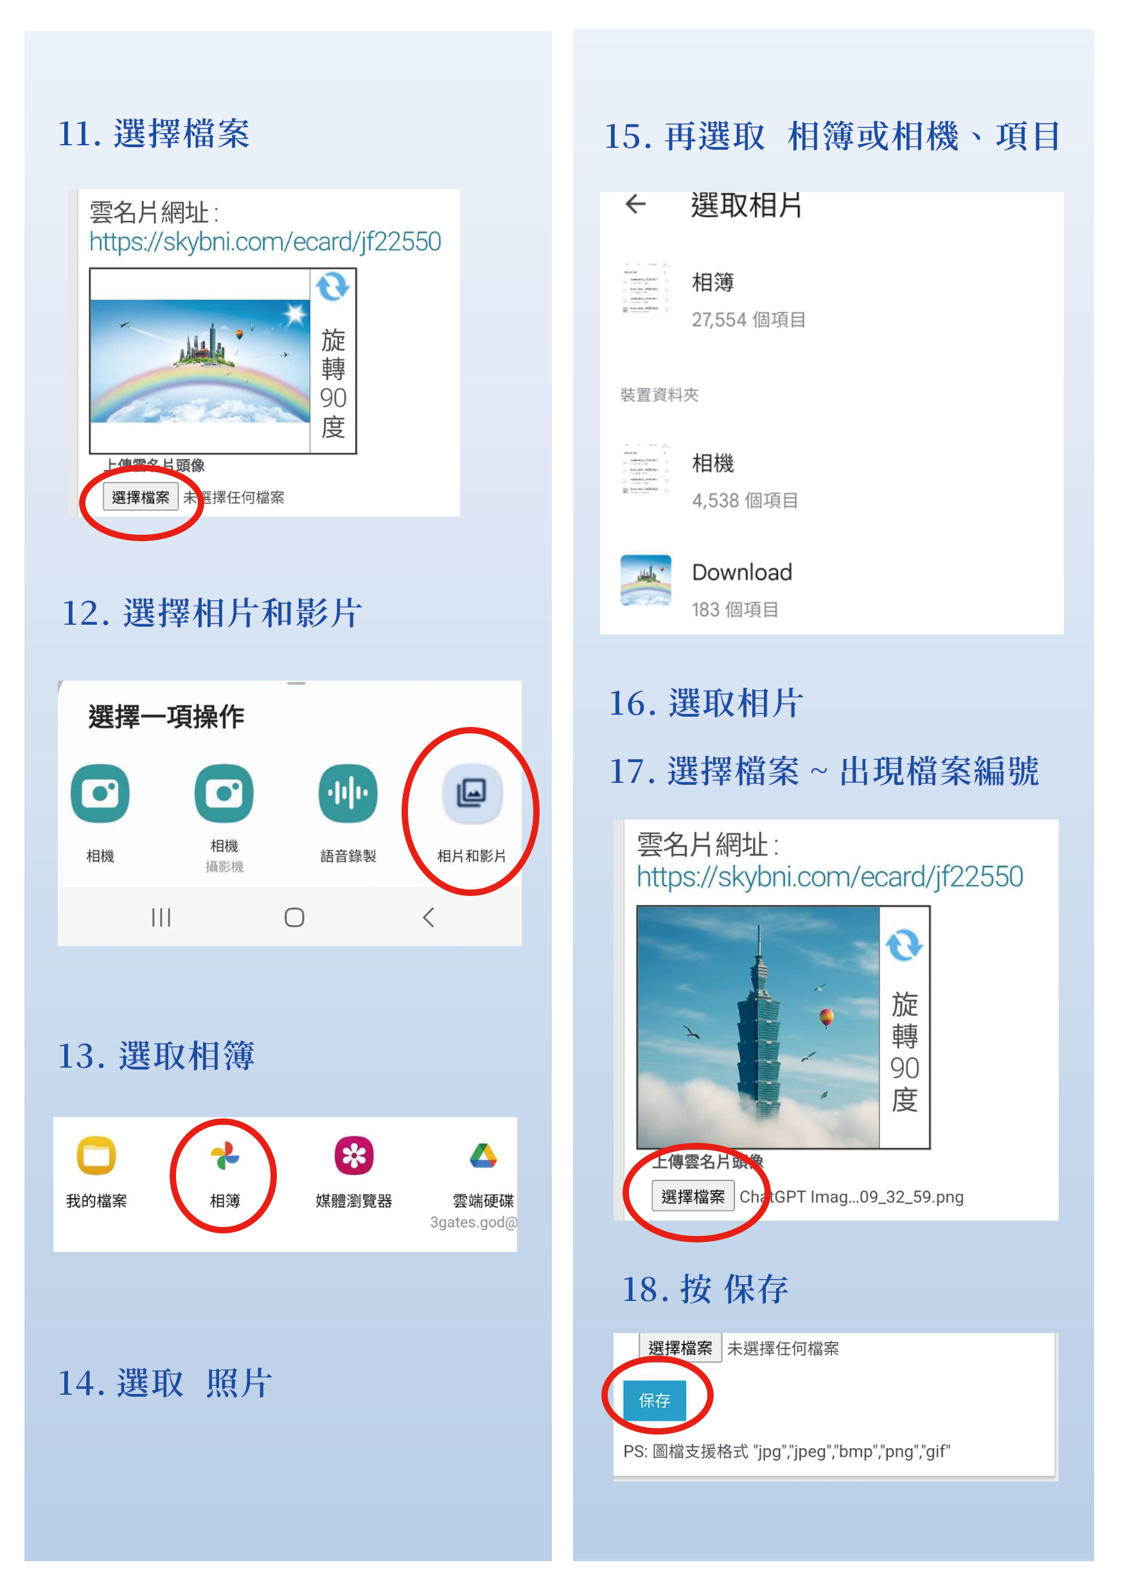Click 選擇檔案 button under rainbow image
Viewport: 1123px width, 1594px height.
(x=140, y=497)
